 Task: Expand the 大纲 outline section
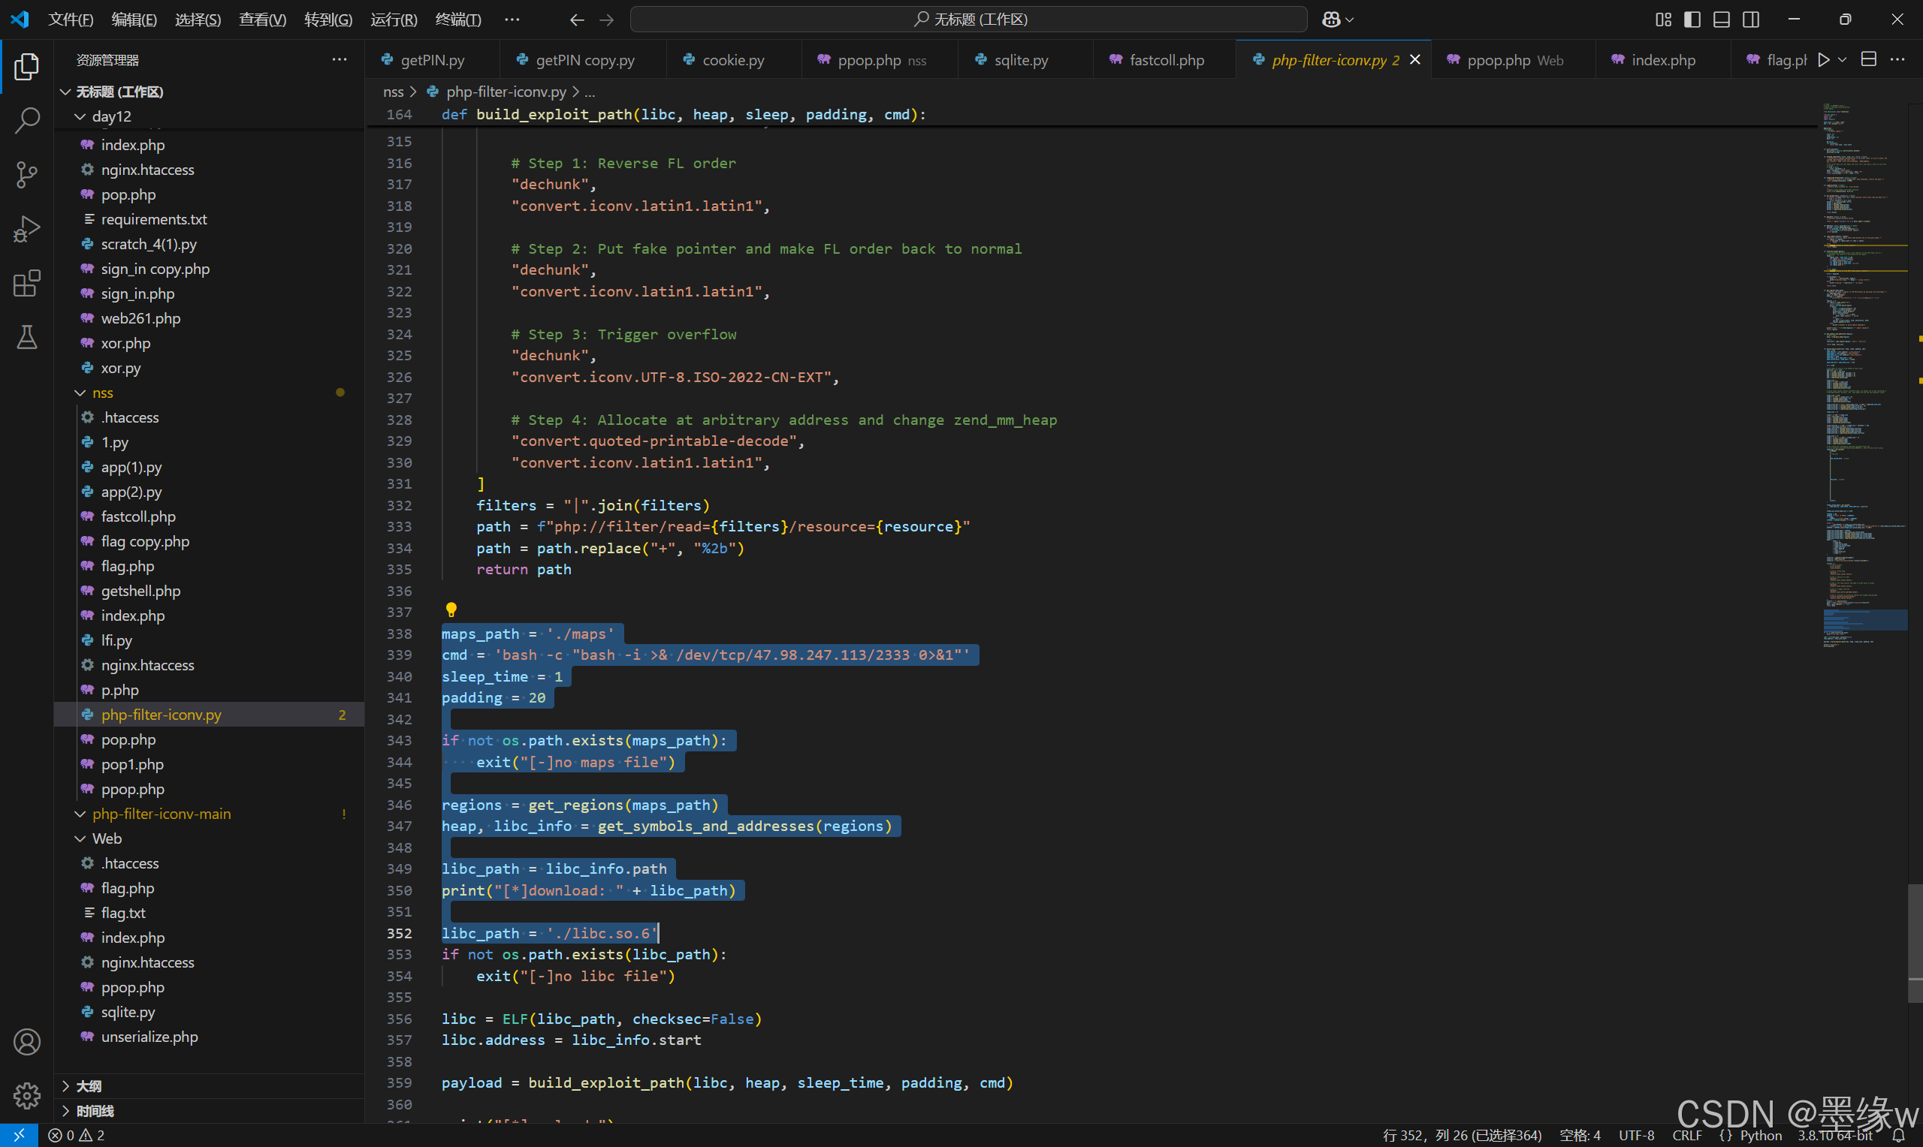(x=88, y=1086)
